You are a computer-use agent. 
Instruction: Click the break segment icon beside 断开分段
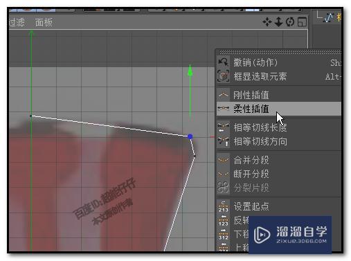pyautogui.click(x=223, y=174)
